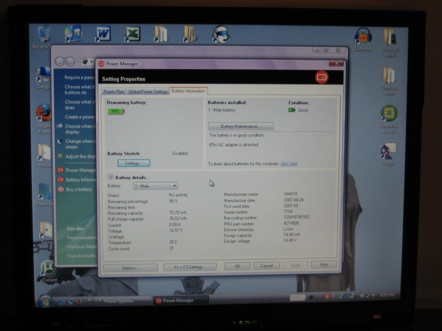442x331 pixels.
Task: Switch to Global Power Settings tab
Action: coord(148,91)
